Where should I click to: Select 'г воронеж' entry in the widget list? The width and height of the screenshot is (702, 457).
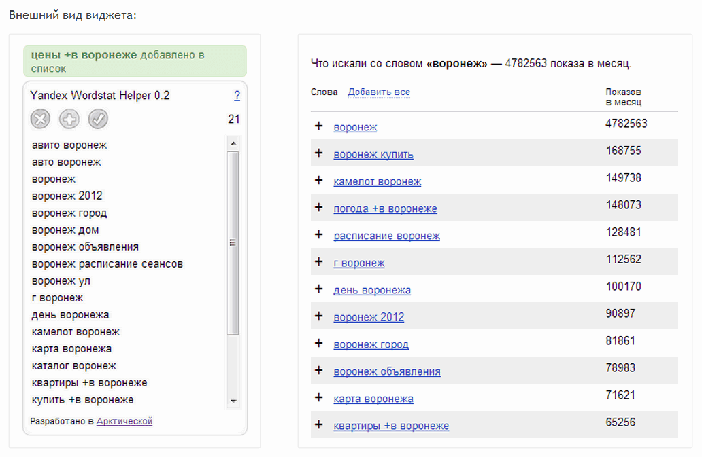(57, 298)
